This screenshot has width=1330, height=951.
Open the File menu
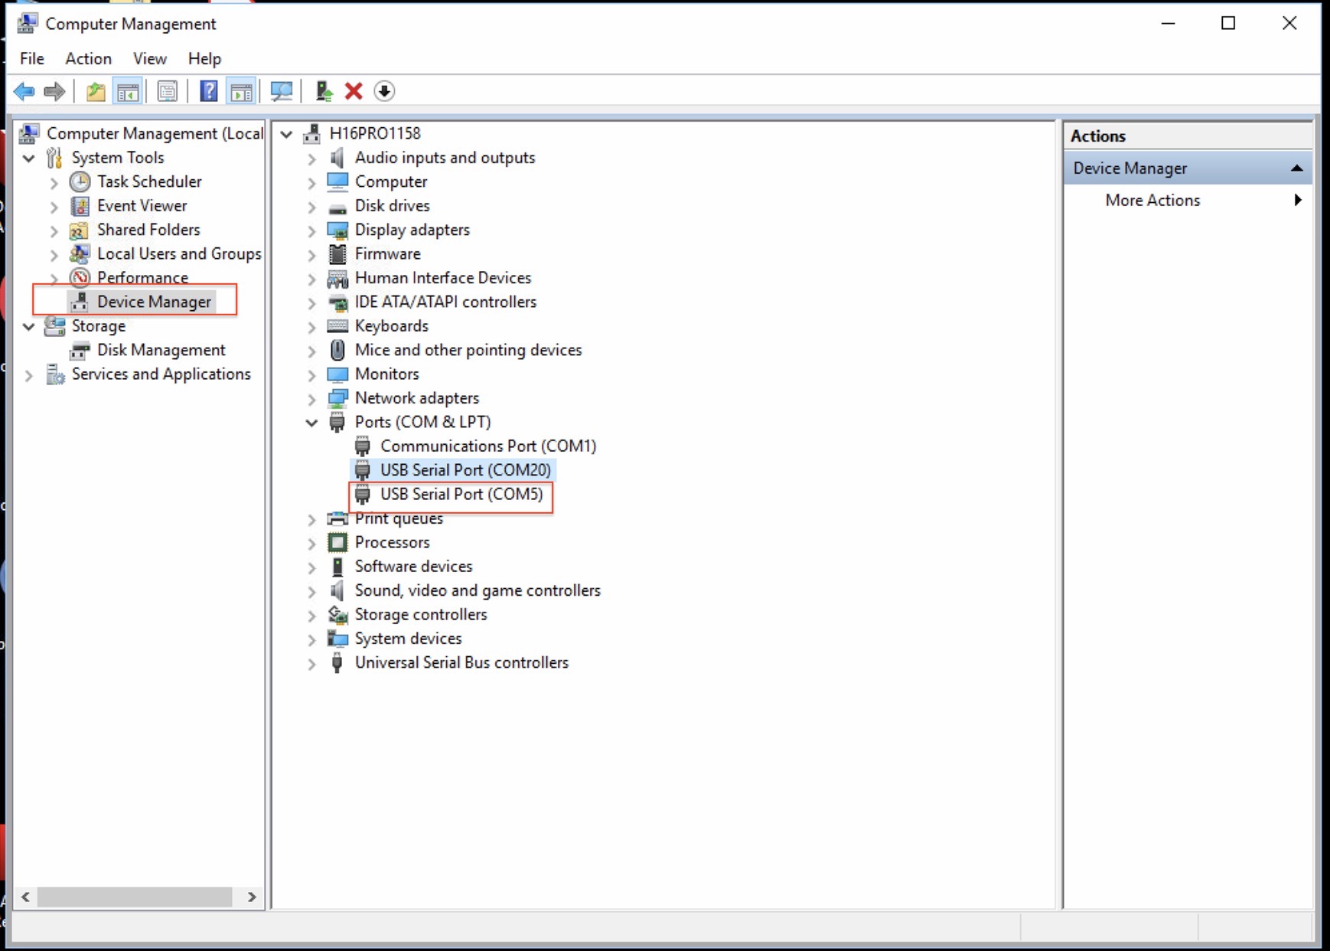coord(32,58)
